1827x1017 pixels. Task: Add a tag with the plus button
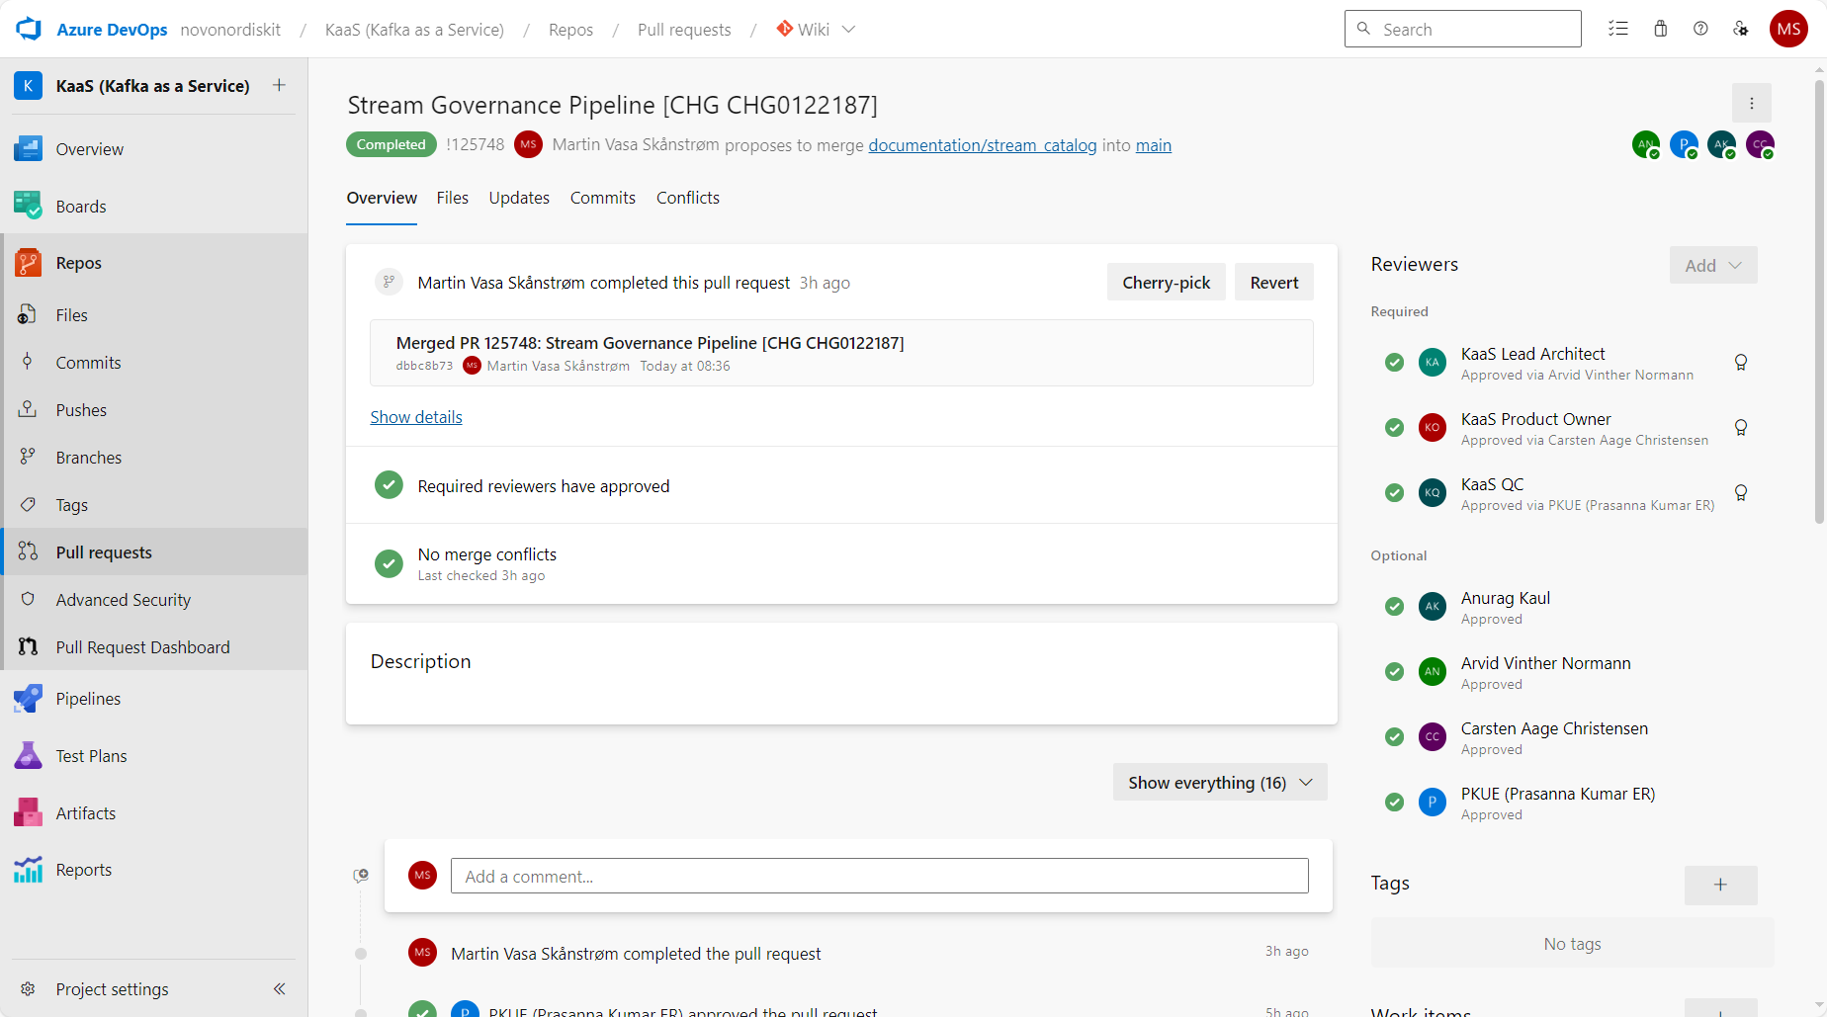(x=1721, y=885)
